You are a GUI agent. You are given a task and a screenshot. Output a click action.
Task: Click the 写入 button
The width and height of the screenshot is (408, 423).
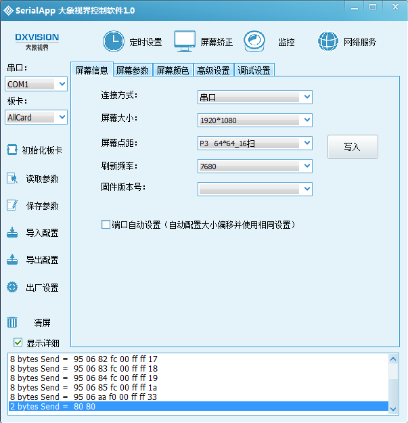[353, 147]
